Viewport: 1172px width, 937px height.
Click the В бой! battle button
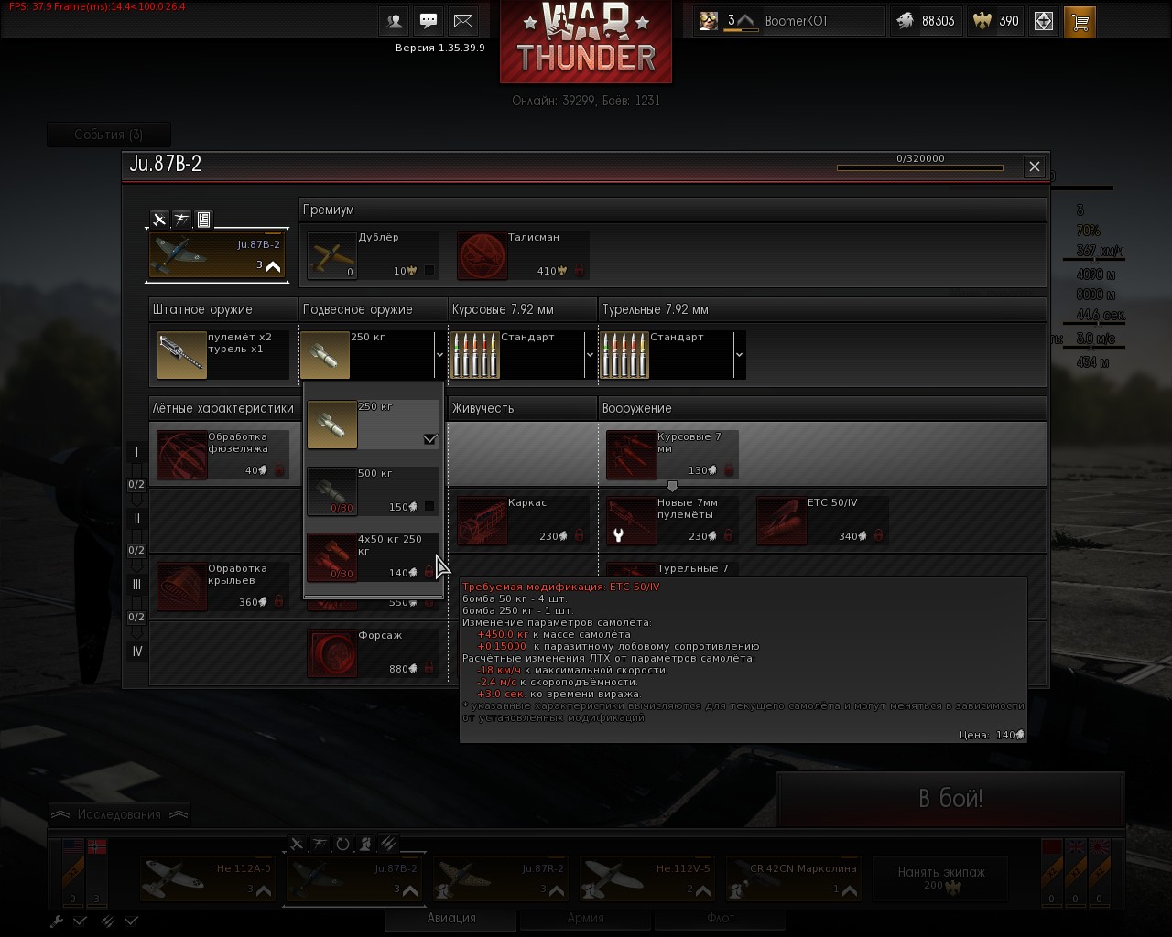coord(950,799)
